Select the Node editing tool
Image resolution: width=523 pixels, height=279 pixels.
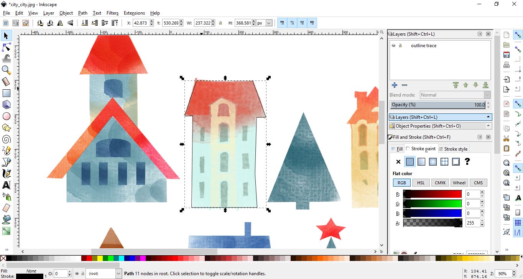(x=6, y=47)
